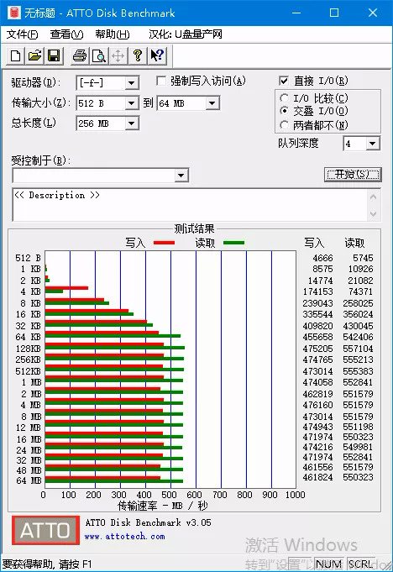The image size is (393, 572).
Task: Close the ATTO Disk Benchmark window
Action: point(373,13)
